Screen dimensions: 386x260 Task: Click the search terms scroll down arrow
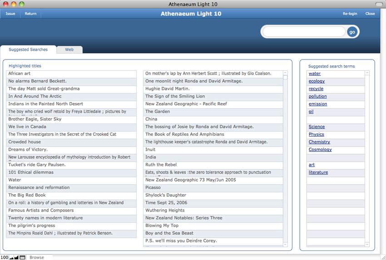367,245
